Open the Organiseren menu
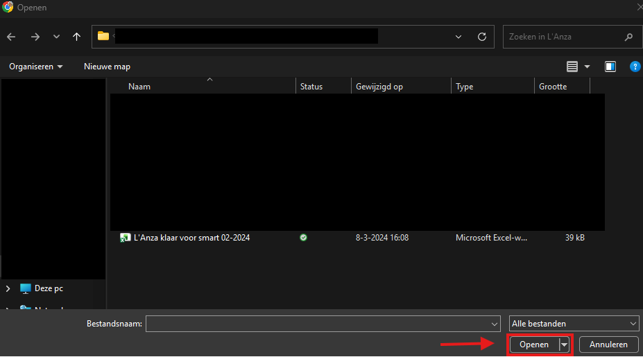Image resolution: width=643 pixels, height=357 pixels. tap(35, 67)
